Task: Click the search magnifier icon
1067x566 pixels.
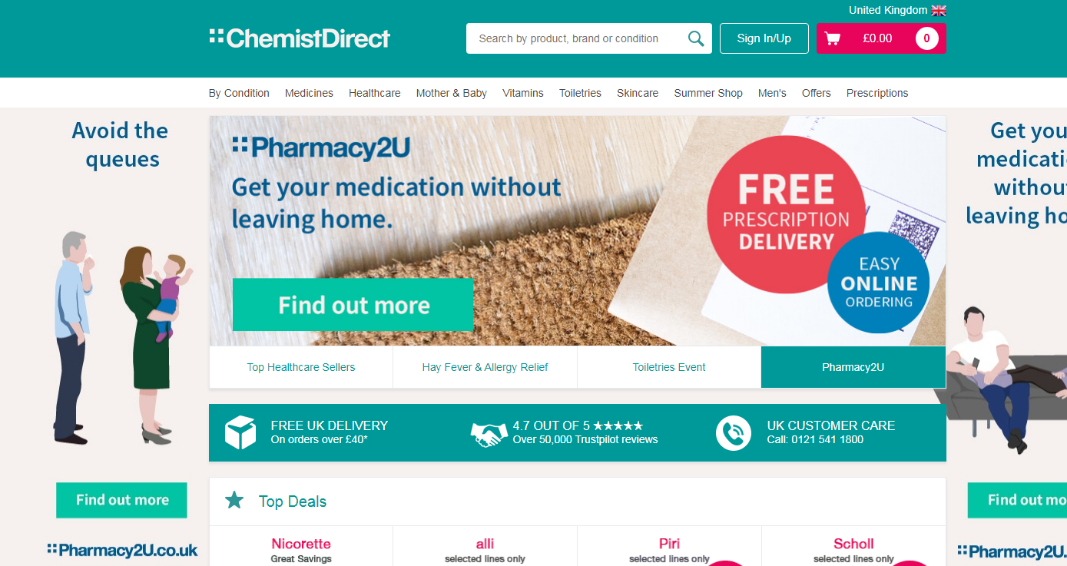Action: tap(696, 38)
